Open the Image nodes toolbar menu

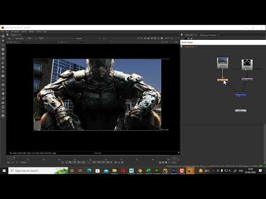coord(3,36)
